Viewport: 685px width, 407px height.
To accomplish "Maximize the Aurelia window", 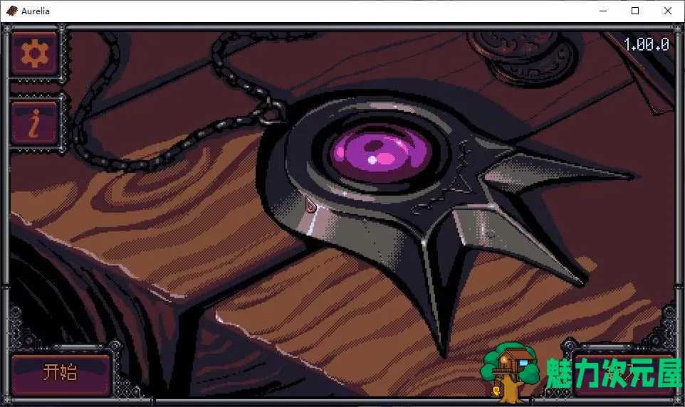I will point(635,11).
